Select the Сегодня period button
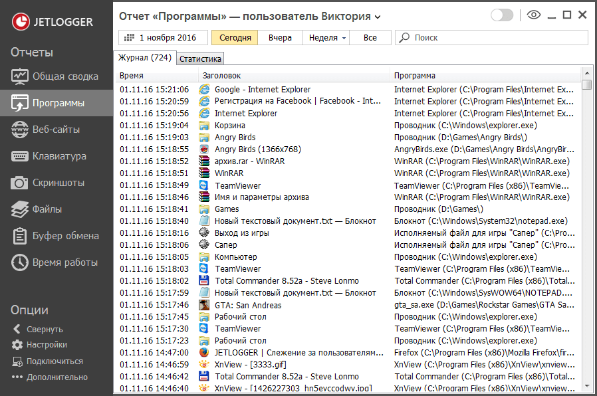Viewport: 597px width, 396px height. click(x=235, y=38)
